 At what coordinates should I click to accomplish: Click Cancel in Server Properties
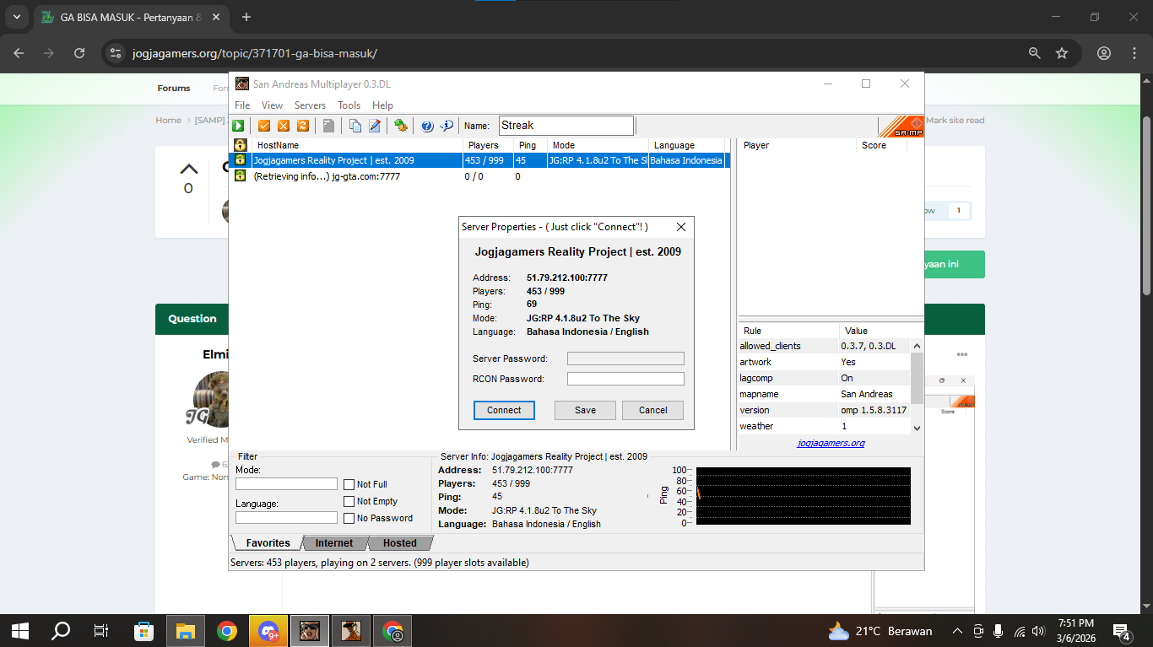click(x=652, y=410)
